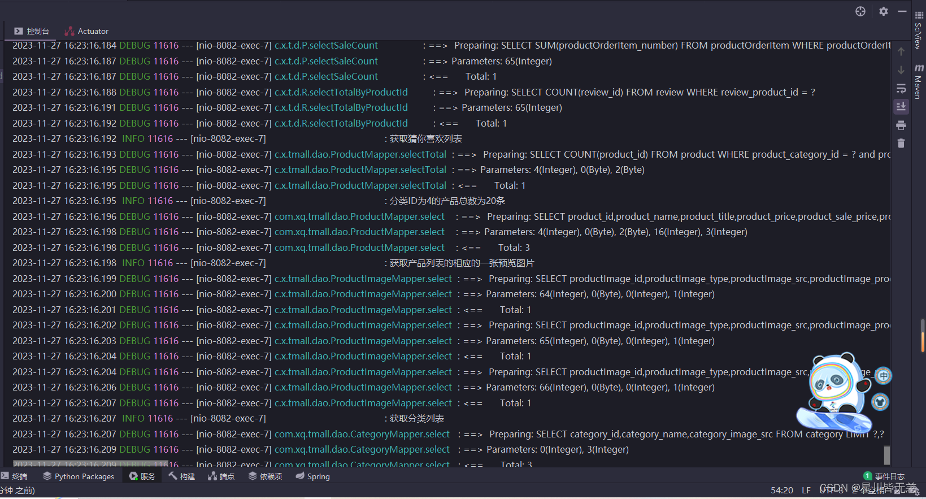
Task: Hide the tool window with the minus icon
Action: point(902,11)
